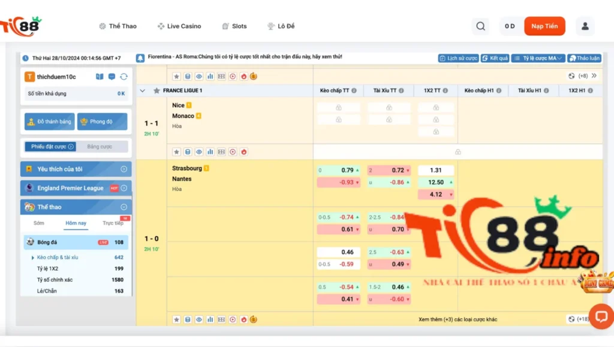
Task: Click Nạp Tiền deposit button
Action: (x=544, y=26)
